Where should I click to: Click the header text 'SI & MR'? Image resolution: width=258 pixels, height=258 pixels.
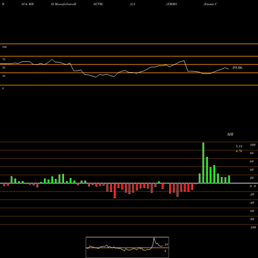(27, 4)
